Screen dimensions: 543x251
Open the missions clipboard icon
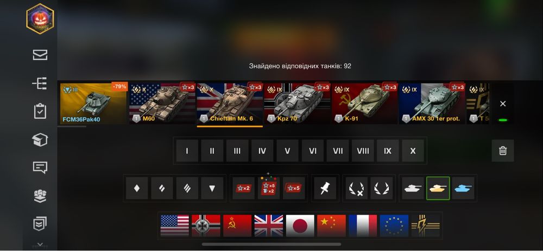[40, 111]
